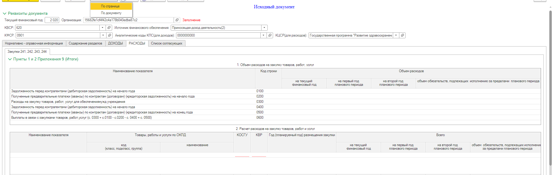Image resolution: width=552 pixels, height=175 pixels.
Task: Click the vertical scrollbar on the right
Action: 550,88
